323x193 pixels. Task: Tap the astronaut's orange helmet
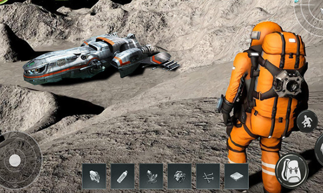coord(266,33)
